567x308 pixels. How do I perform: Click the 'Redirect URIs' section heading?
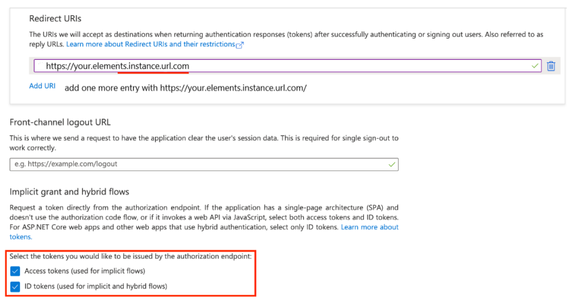point(55,19)
